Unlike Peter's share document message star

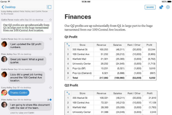[50, 100]
